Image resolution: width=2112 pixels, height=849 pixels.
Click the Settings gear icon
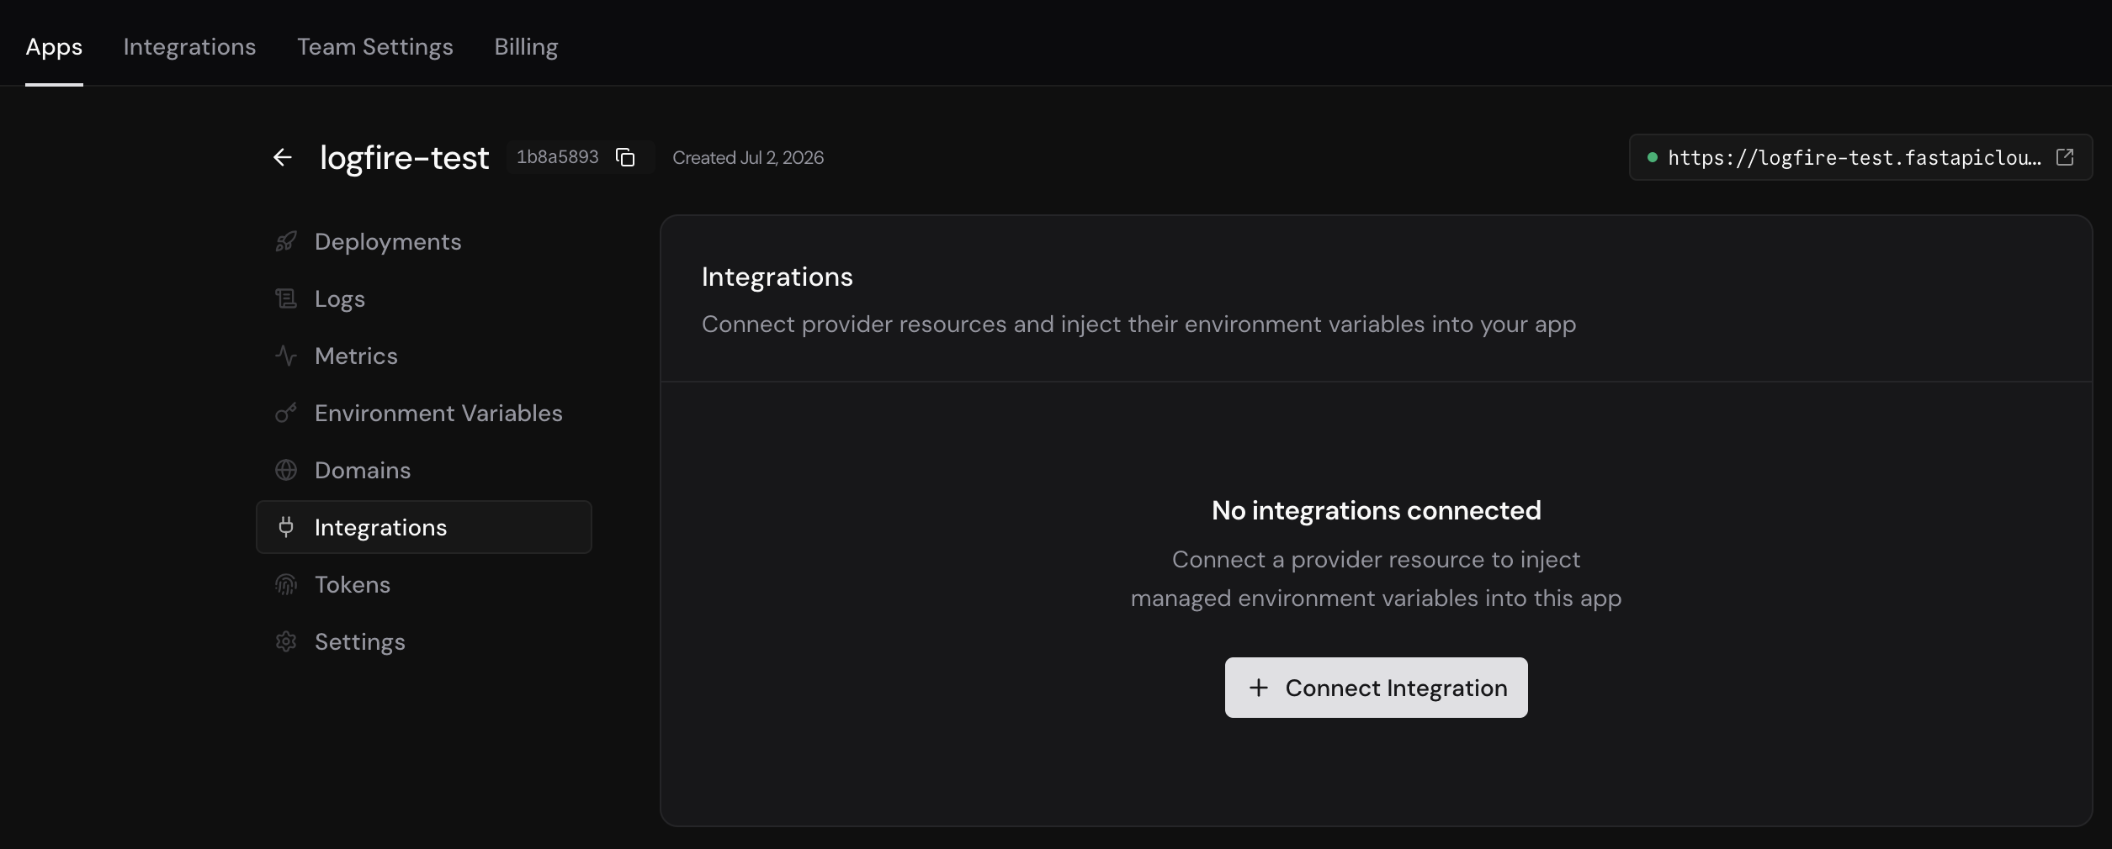pyautogui.click(x=286, y=642)
